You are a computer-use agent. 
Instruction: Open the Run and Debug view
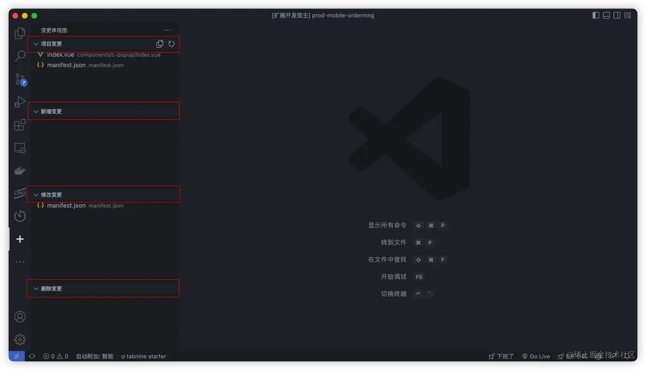tap(20, 102)
